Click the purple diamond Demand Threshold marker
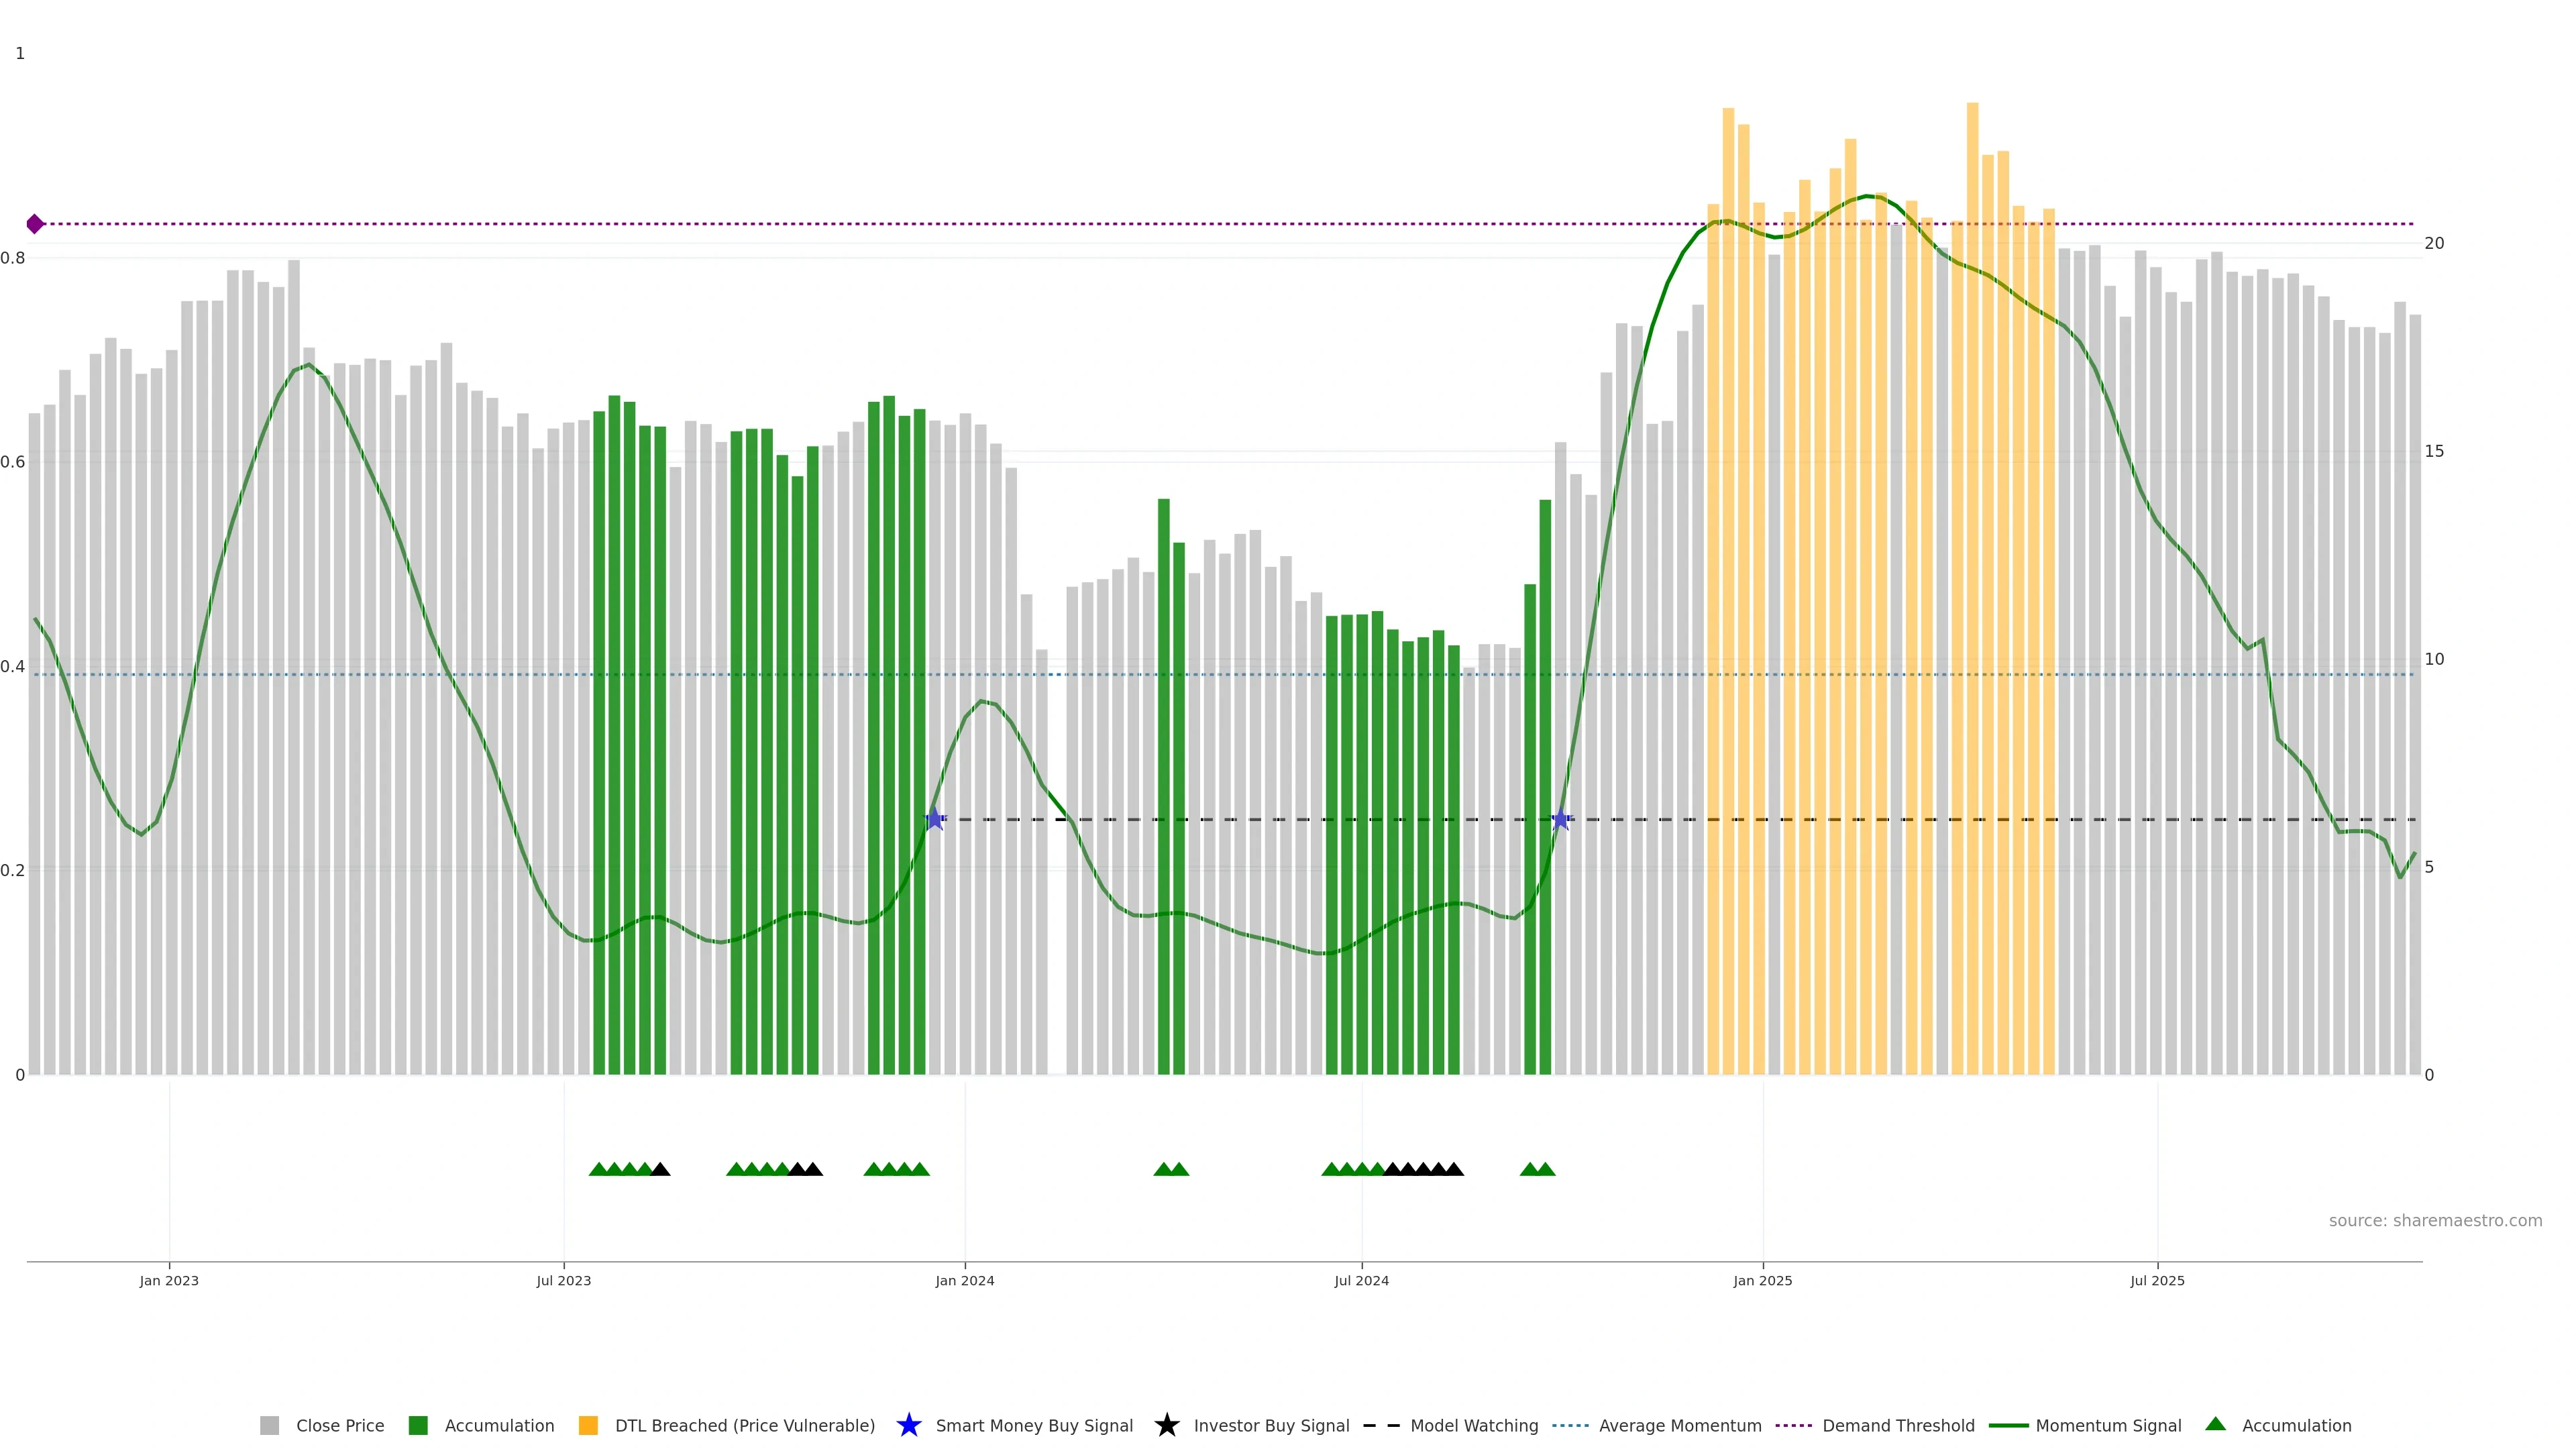This screenshot has width=2576, height=1449. tap(35, 224)
